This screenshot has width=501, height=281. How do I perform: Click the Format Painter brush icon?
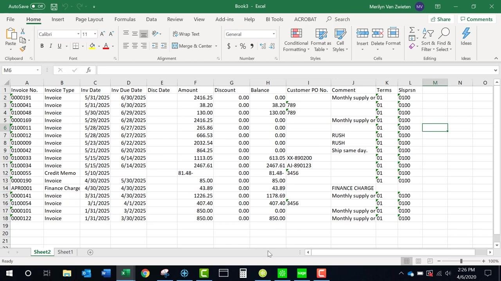tap(23, 49)
